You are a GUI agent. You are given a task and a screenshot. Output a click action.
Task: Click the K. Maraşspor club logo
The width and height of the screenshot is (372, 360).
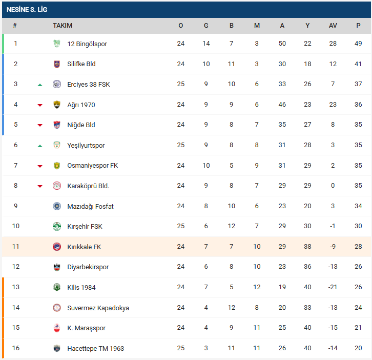click(57, 328)
